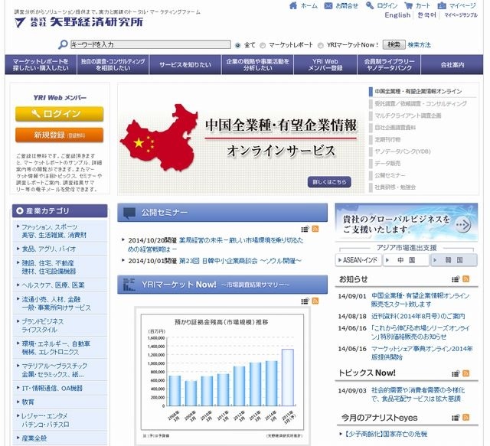The width and height of the screenshot is (490, 446).
Task: Open list icon beside お知らせ heading
Action: pos(456,278)
